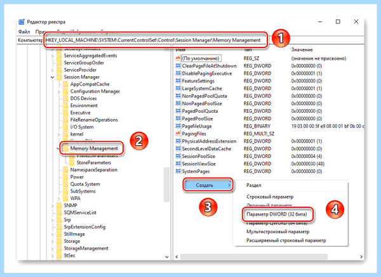Click the Power folder icon
381x277 pixels.
(65, 177)
